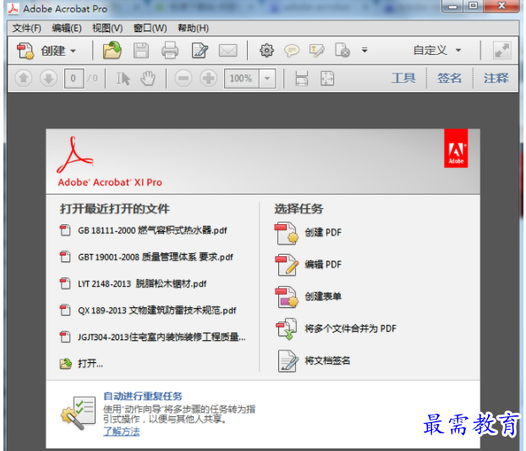Viewport: 526px width, 451px height.
Task: Open the 文件(F) menu
Action: pos(27,28)
